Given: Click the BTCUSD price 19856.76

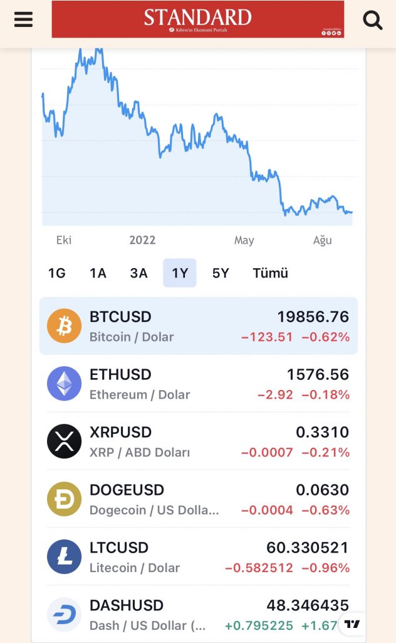Looking at the screenshot, I should click(x=313, y=317).
